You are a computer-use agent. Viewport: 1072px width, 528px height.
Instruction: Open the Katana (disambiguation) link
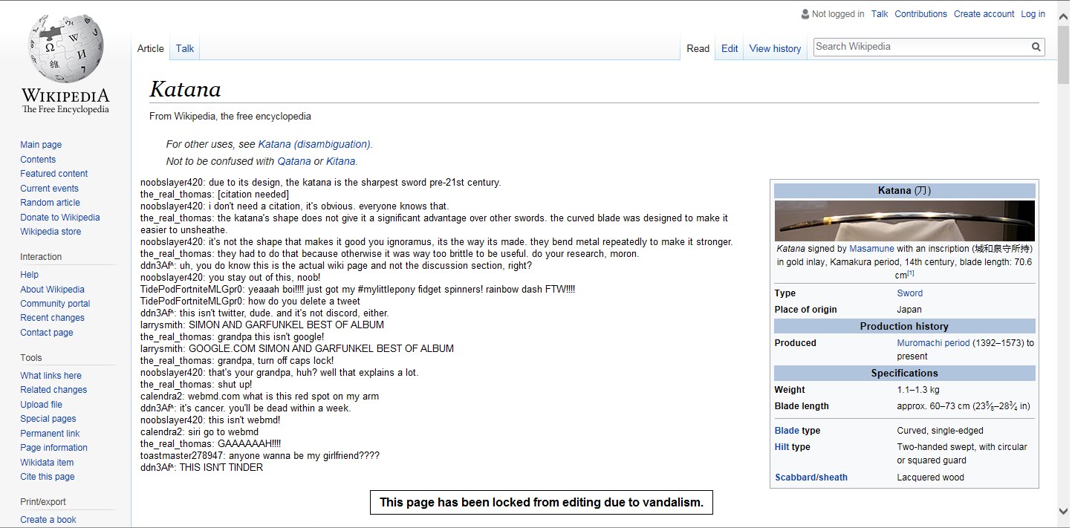click(x=314, y=144)
